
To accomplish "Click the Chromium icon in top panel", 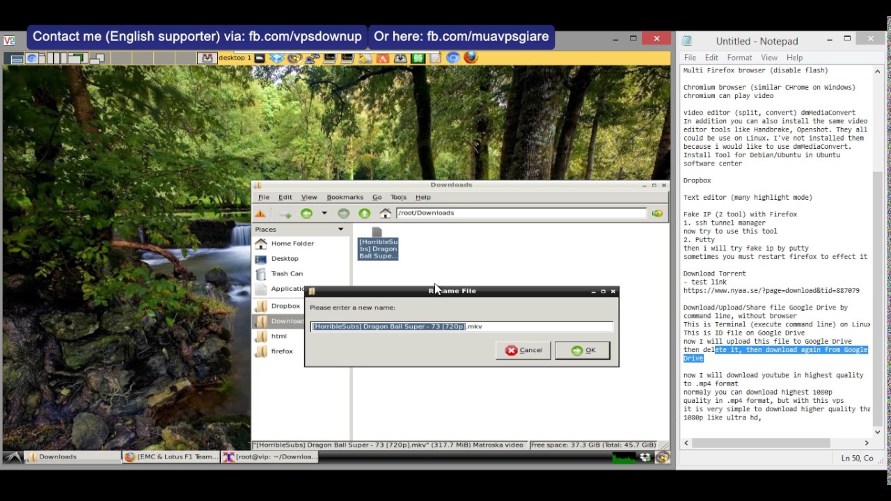I will tap(453, 58).
